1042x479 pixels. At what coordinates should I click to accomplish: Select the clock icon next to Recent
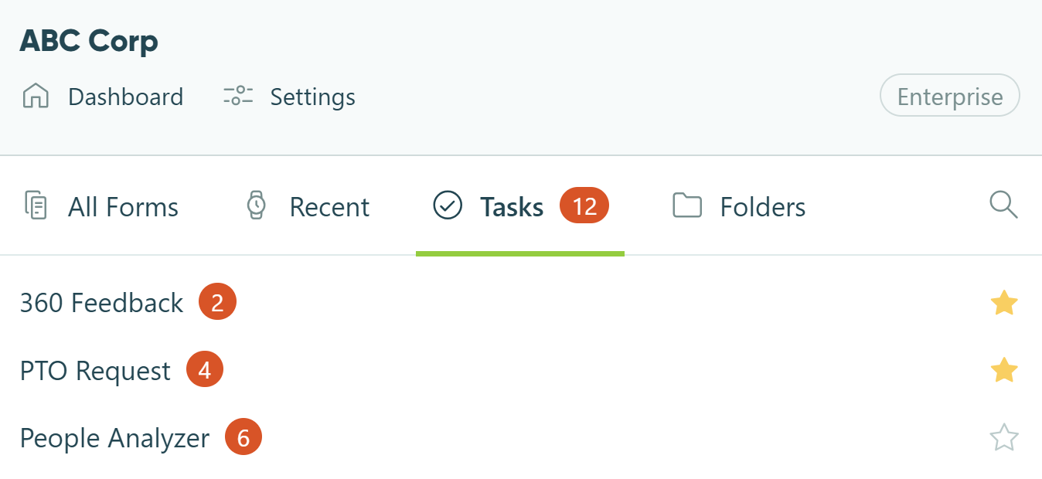(257, 206)
